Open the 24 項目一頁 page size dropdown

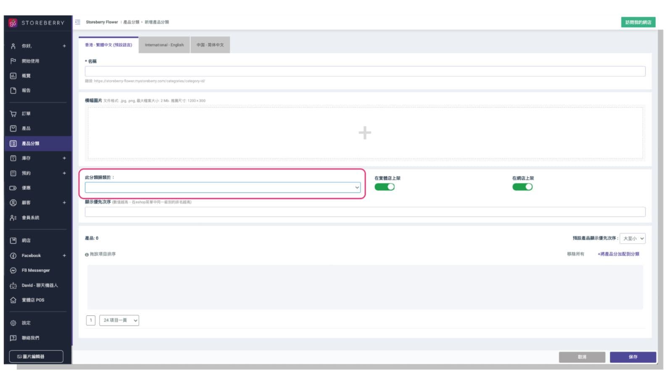click(119, 320)
